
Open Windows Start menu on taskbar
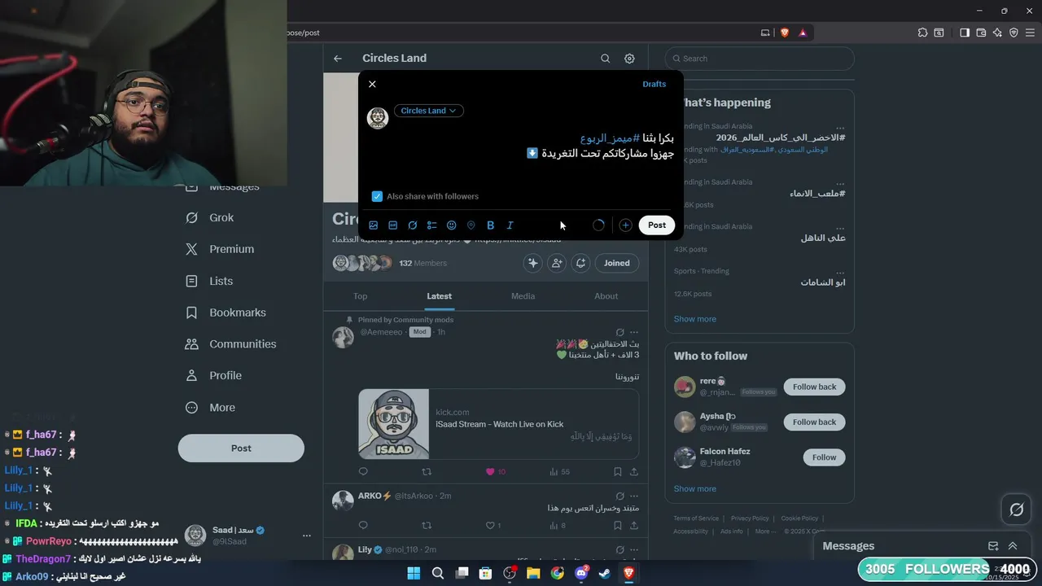(x=414, y=573)
